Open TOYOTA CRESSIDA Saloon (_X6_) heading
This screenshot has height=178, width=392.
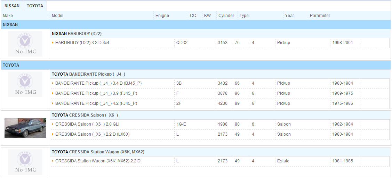(85, 115)
